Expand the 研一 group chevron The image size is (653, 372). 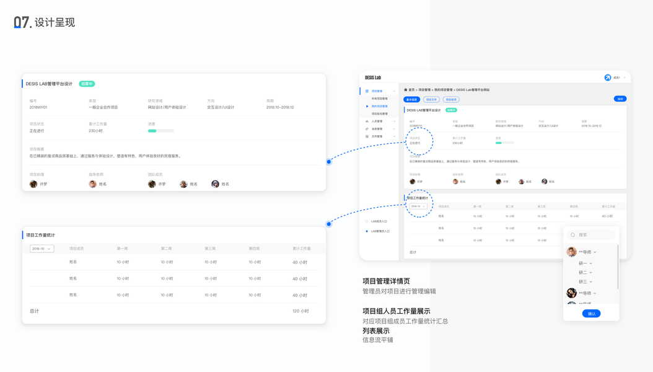(x=590, y=263)
